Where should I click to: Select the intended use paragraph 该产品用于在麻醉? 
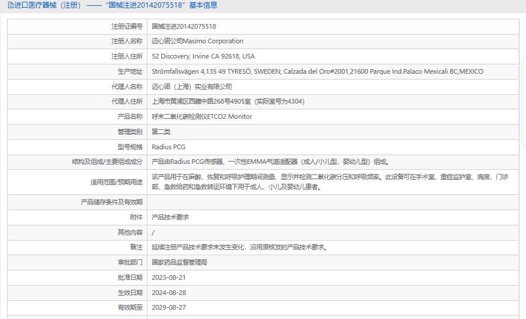click(x=330, y=182)
